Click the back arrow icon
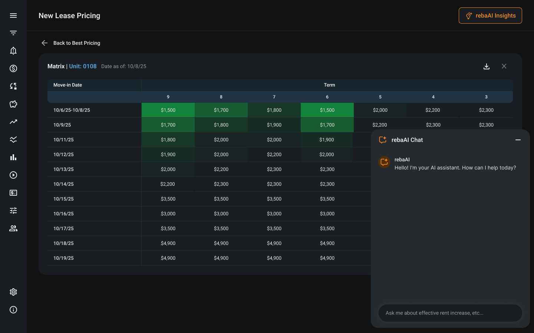 (x=44, y=43)
